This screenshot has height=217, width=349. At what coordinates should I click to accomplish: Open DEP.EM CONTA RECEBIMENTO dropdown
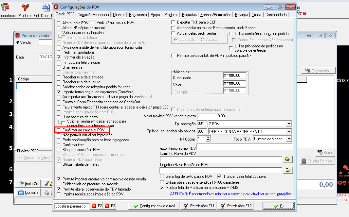(289, 131)
